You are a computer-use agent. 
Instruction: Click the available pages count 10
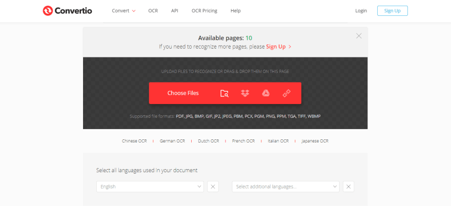[249, 38]
